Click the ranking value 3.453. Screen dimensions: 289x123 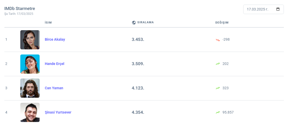click(x=138, y=40)
